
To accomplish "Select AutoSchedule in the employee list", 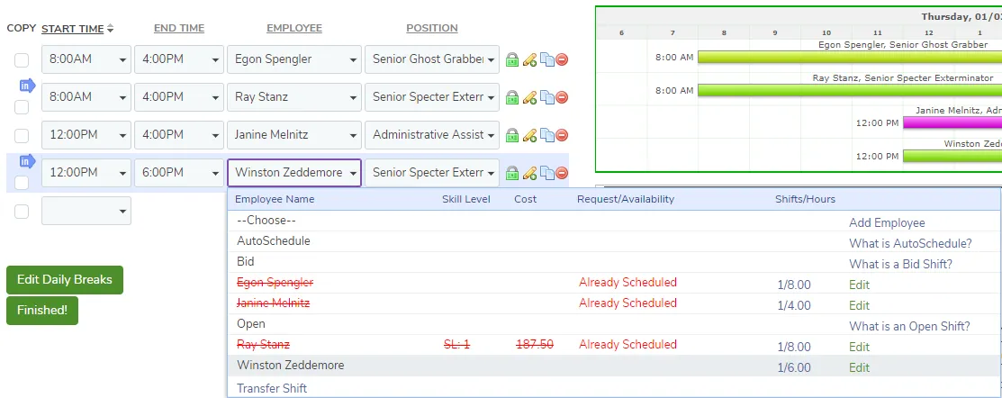I will pos(274,240).
